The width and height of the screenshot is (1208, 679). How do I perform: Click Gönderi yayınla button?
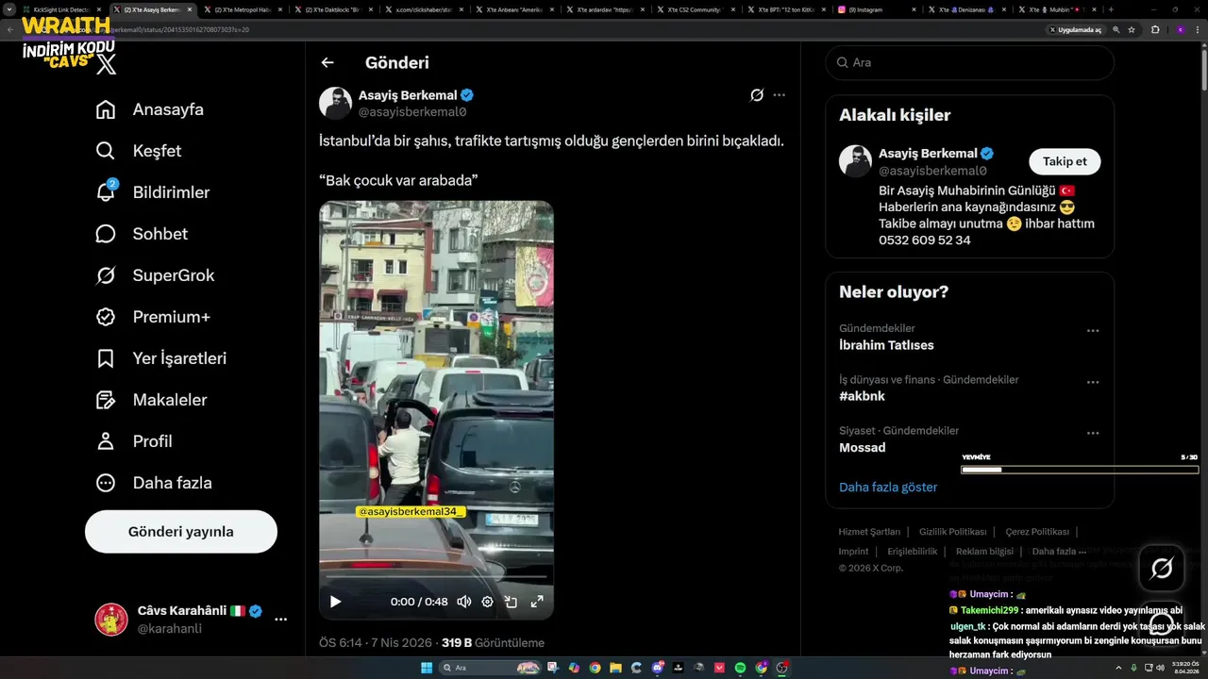tap(181, 532)
